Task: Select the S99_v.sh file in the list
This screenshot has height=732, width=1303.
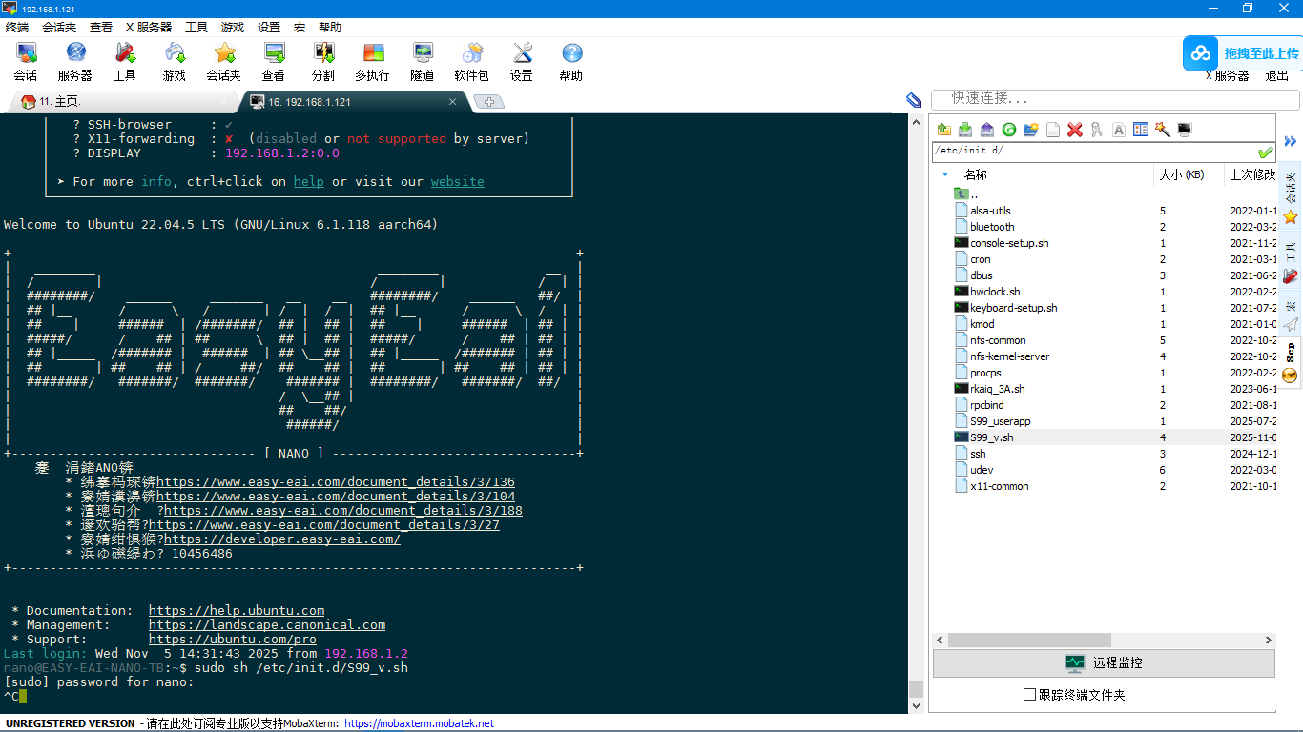Action: point(992,437)
